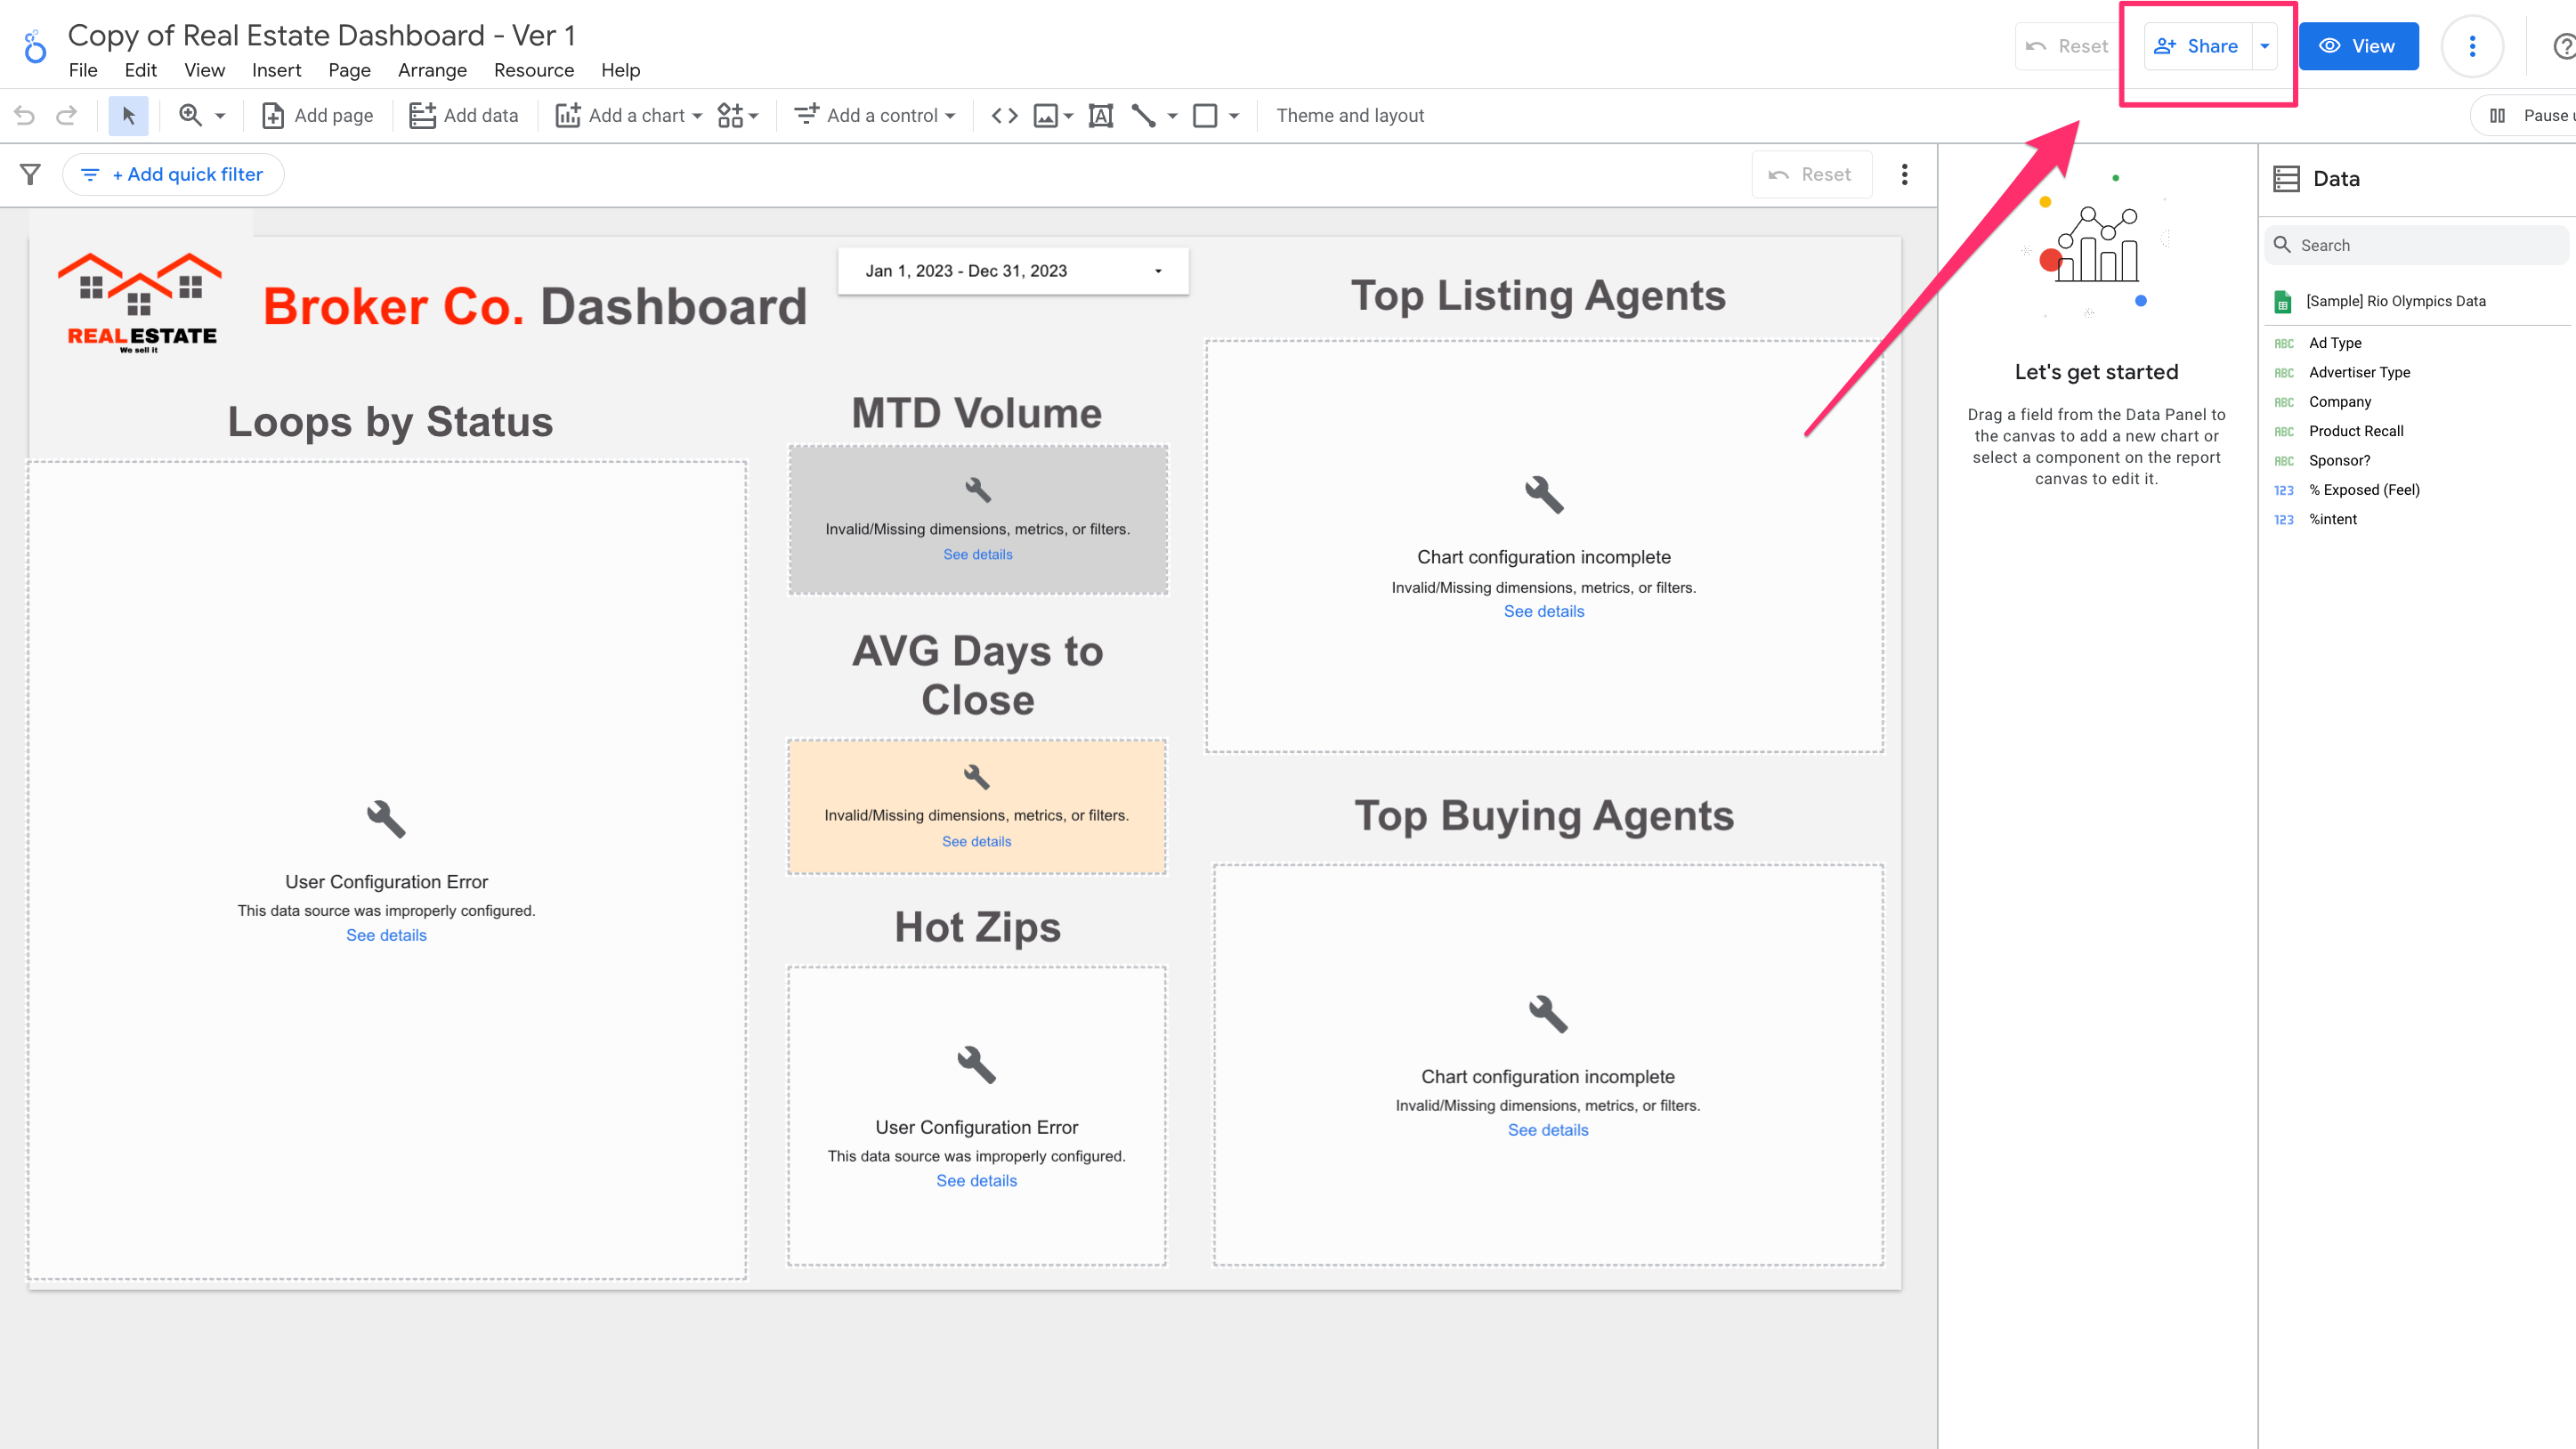Enable the selection arrow tool

128,115
